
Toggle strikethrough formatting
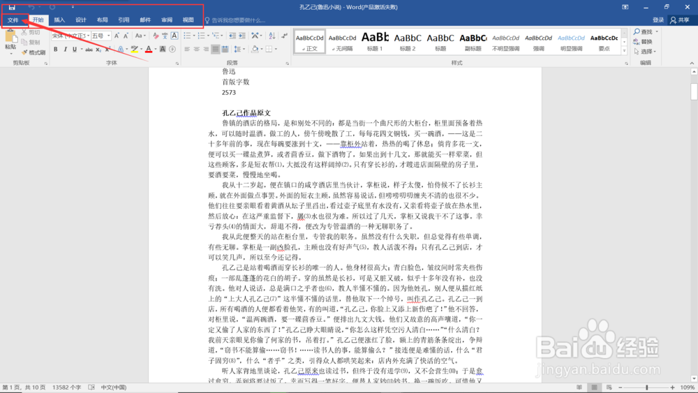[x=89, y=49]
